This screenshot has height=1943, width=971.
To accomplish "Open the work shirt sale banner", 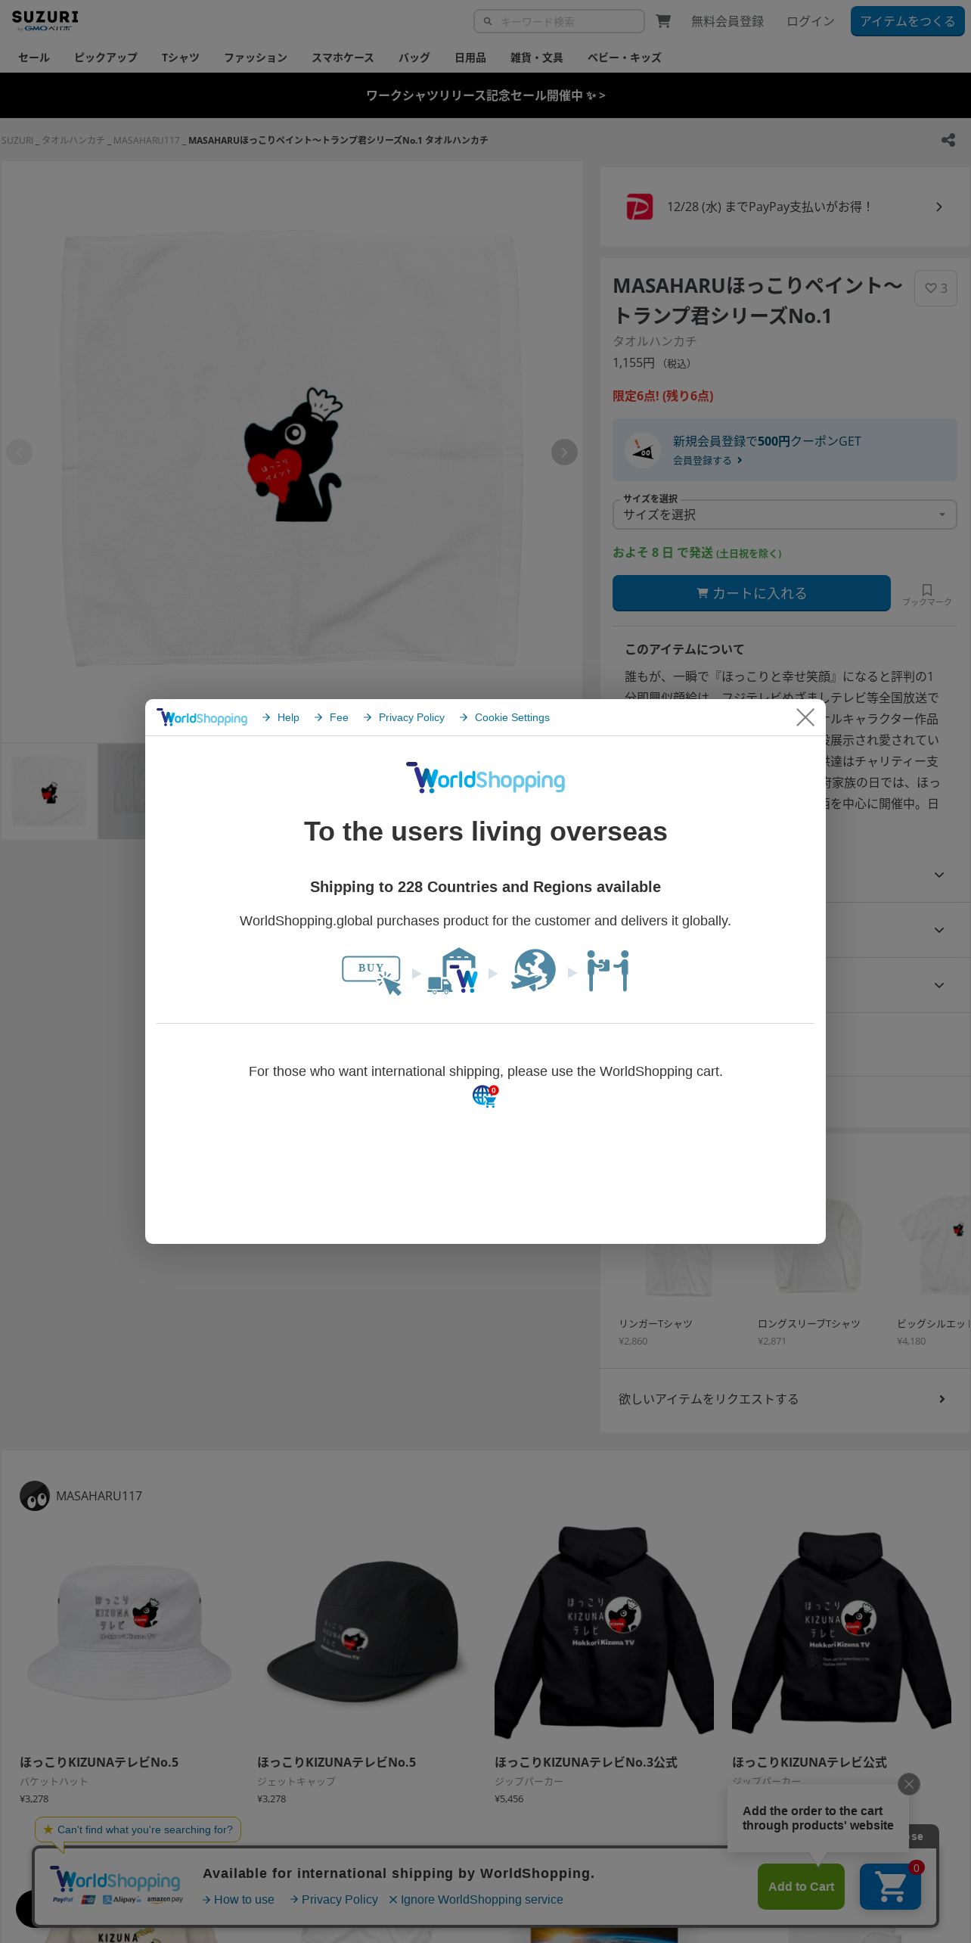I will pyautogui.click(x=485, y=95).
